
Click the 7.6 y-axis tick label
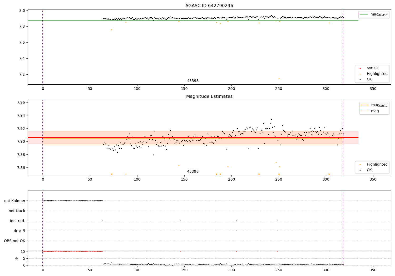pos(22,43)
